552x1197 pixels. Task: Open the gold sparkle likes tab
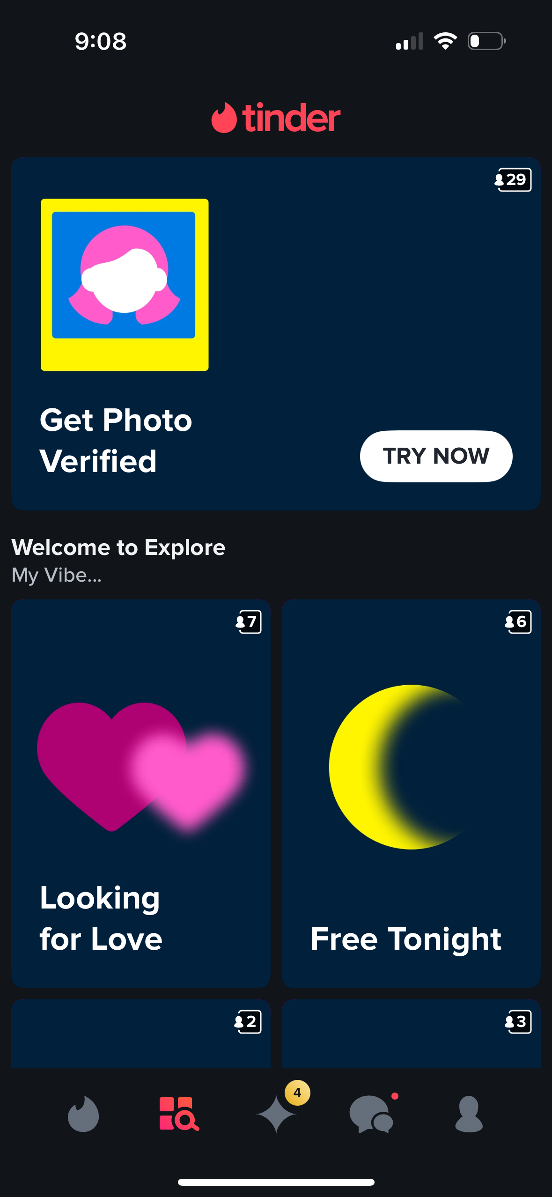click(x=276, y=1114)
